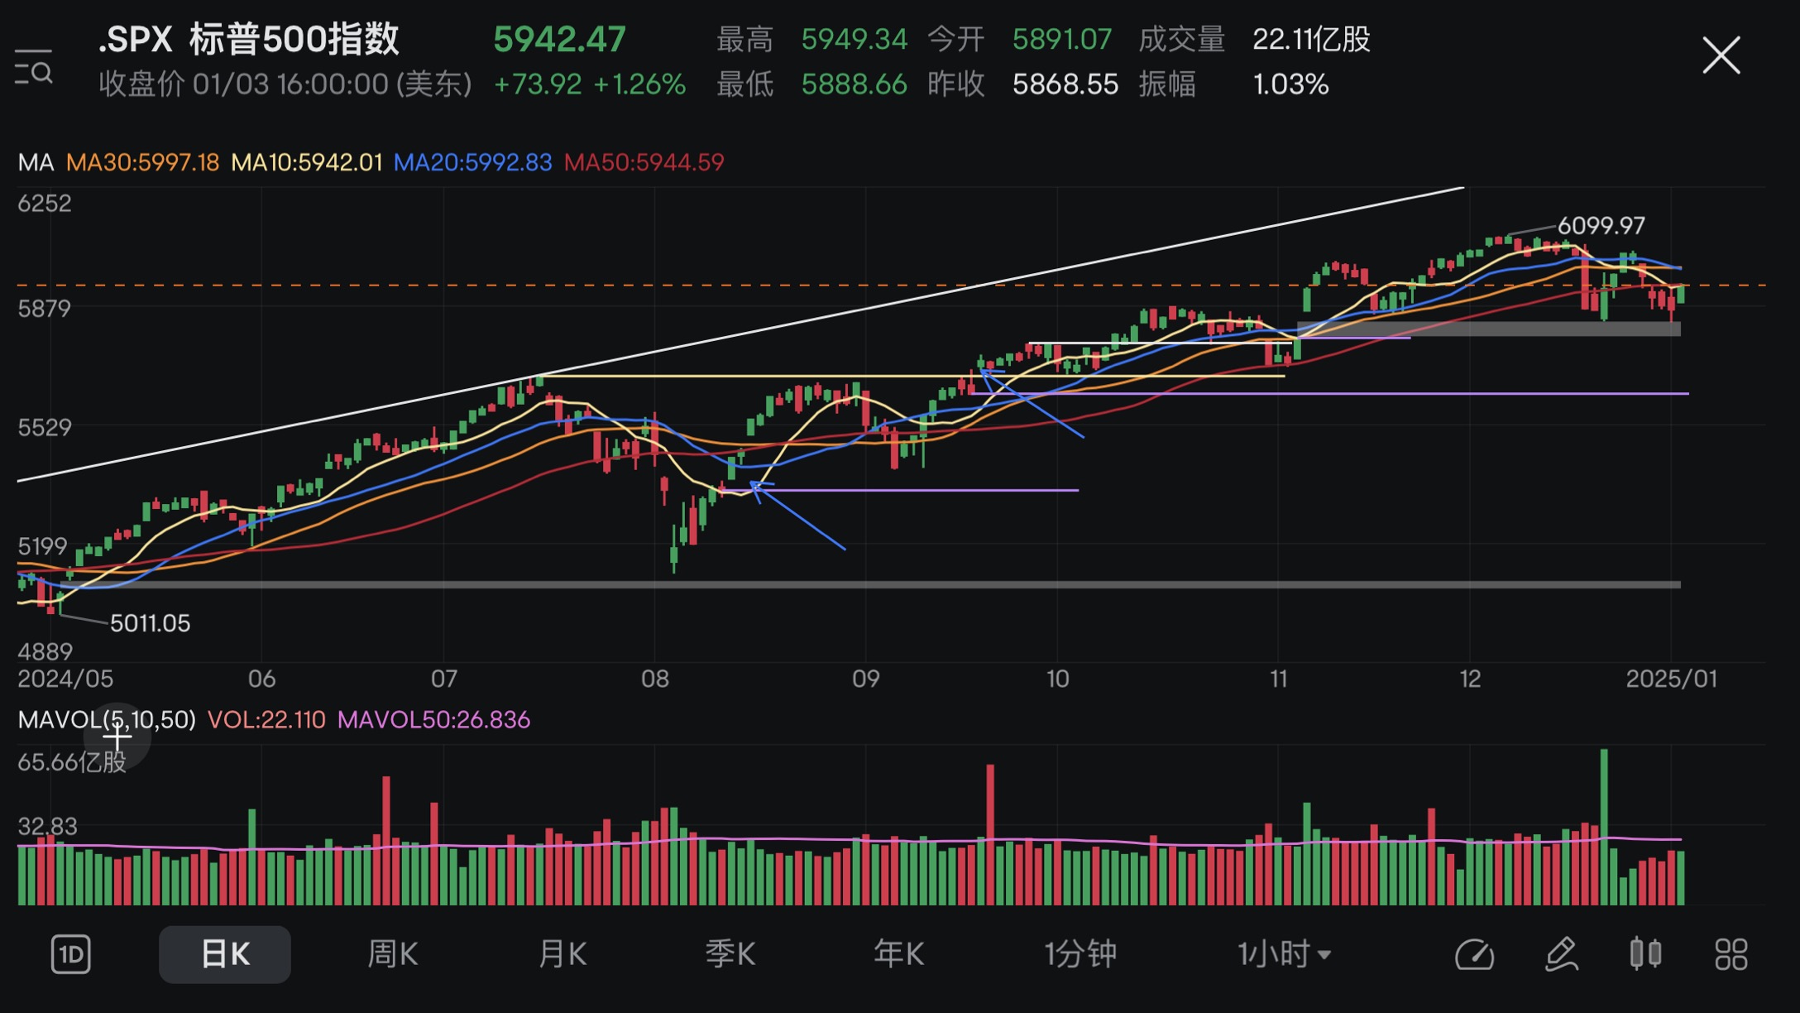Switch to 年K yearly chart
Viewport: 1800px width, 1013px height.
tap(899, 954)
